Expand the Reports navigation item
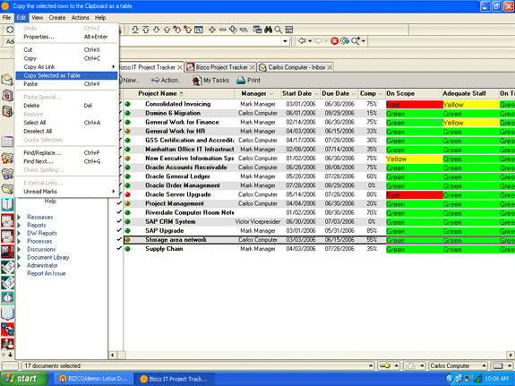Image resolution: width=515 pixels, height=386 pixels. [x=19, y=225]
